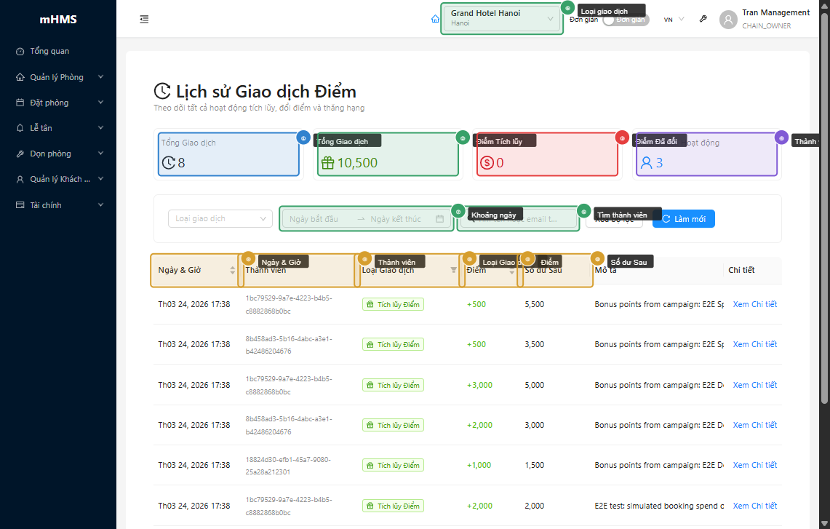Click sort arrows in Điểm column header
Image resolution: width=830 pixels, height=529 pixels.
pos(511,270)
